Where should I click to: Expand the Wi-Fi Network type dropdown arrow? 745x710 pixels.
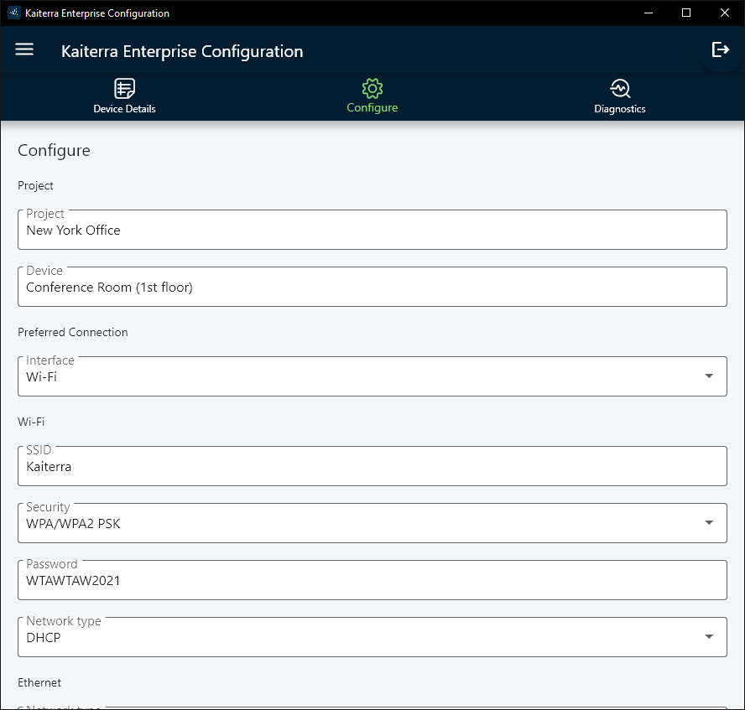point(709,636)
